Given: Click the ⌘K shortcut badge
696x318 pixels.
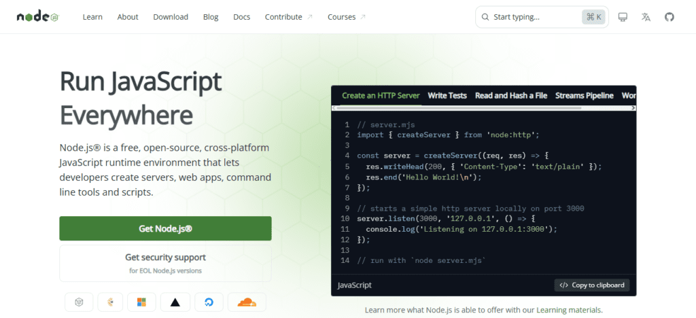Looking at the screenshot, I should tap(593, 17).
